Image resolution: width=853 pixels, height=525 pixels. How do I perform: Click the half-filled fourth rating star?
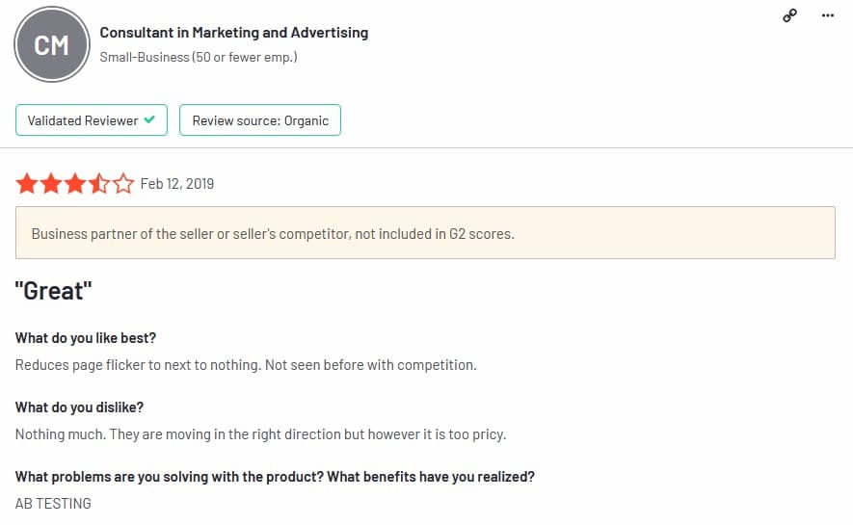(99, 184)
